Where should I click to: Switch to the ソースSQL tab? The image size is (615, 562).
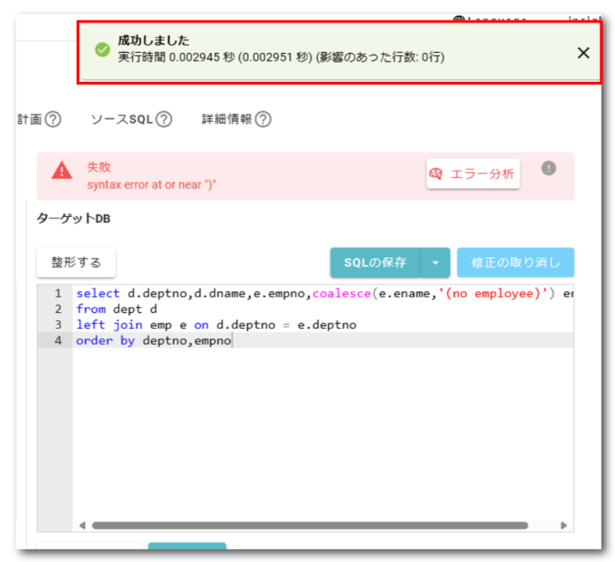pyautogui.click(x=122, y=119)
